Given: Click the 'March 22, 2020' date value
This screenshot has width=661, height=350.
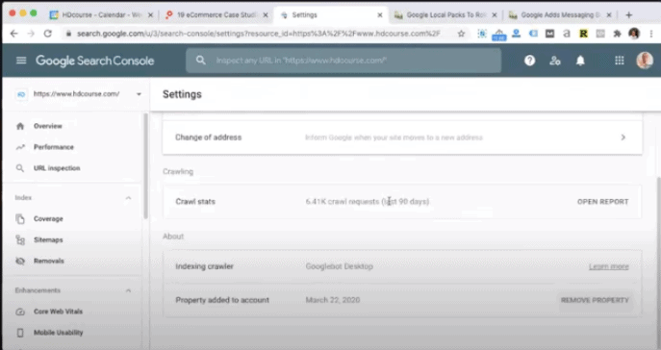Looking at the screenshot, I should (x=333, y=300).
